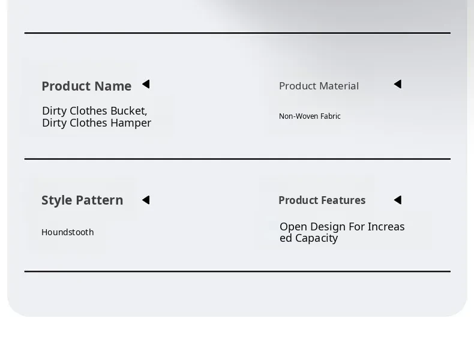
Task: Click the divider line below Product Name section
Action: coord(237,159)
